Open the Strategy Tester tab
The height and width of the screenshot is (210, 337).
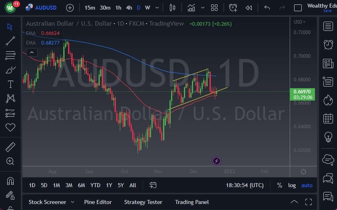click(x=143, y=202)
